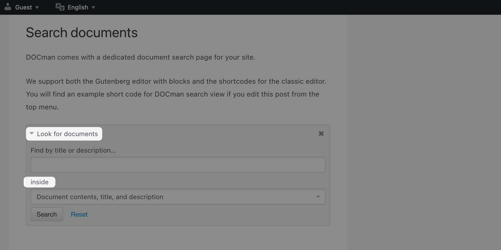Open the Guest dropdown arrow

click(37, 8)
